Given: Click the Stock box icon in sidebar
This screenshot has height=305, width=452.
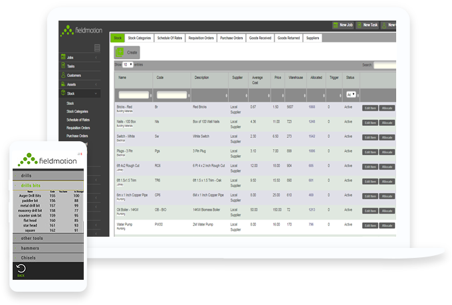Looking at the screenshot, I should pos(63,93).
